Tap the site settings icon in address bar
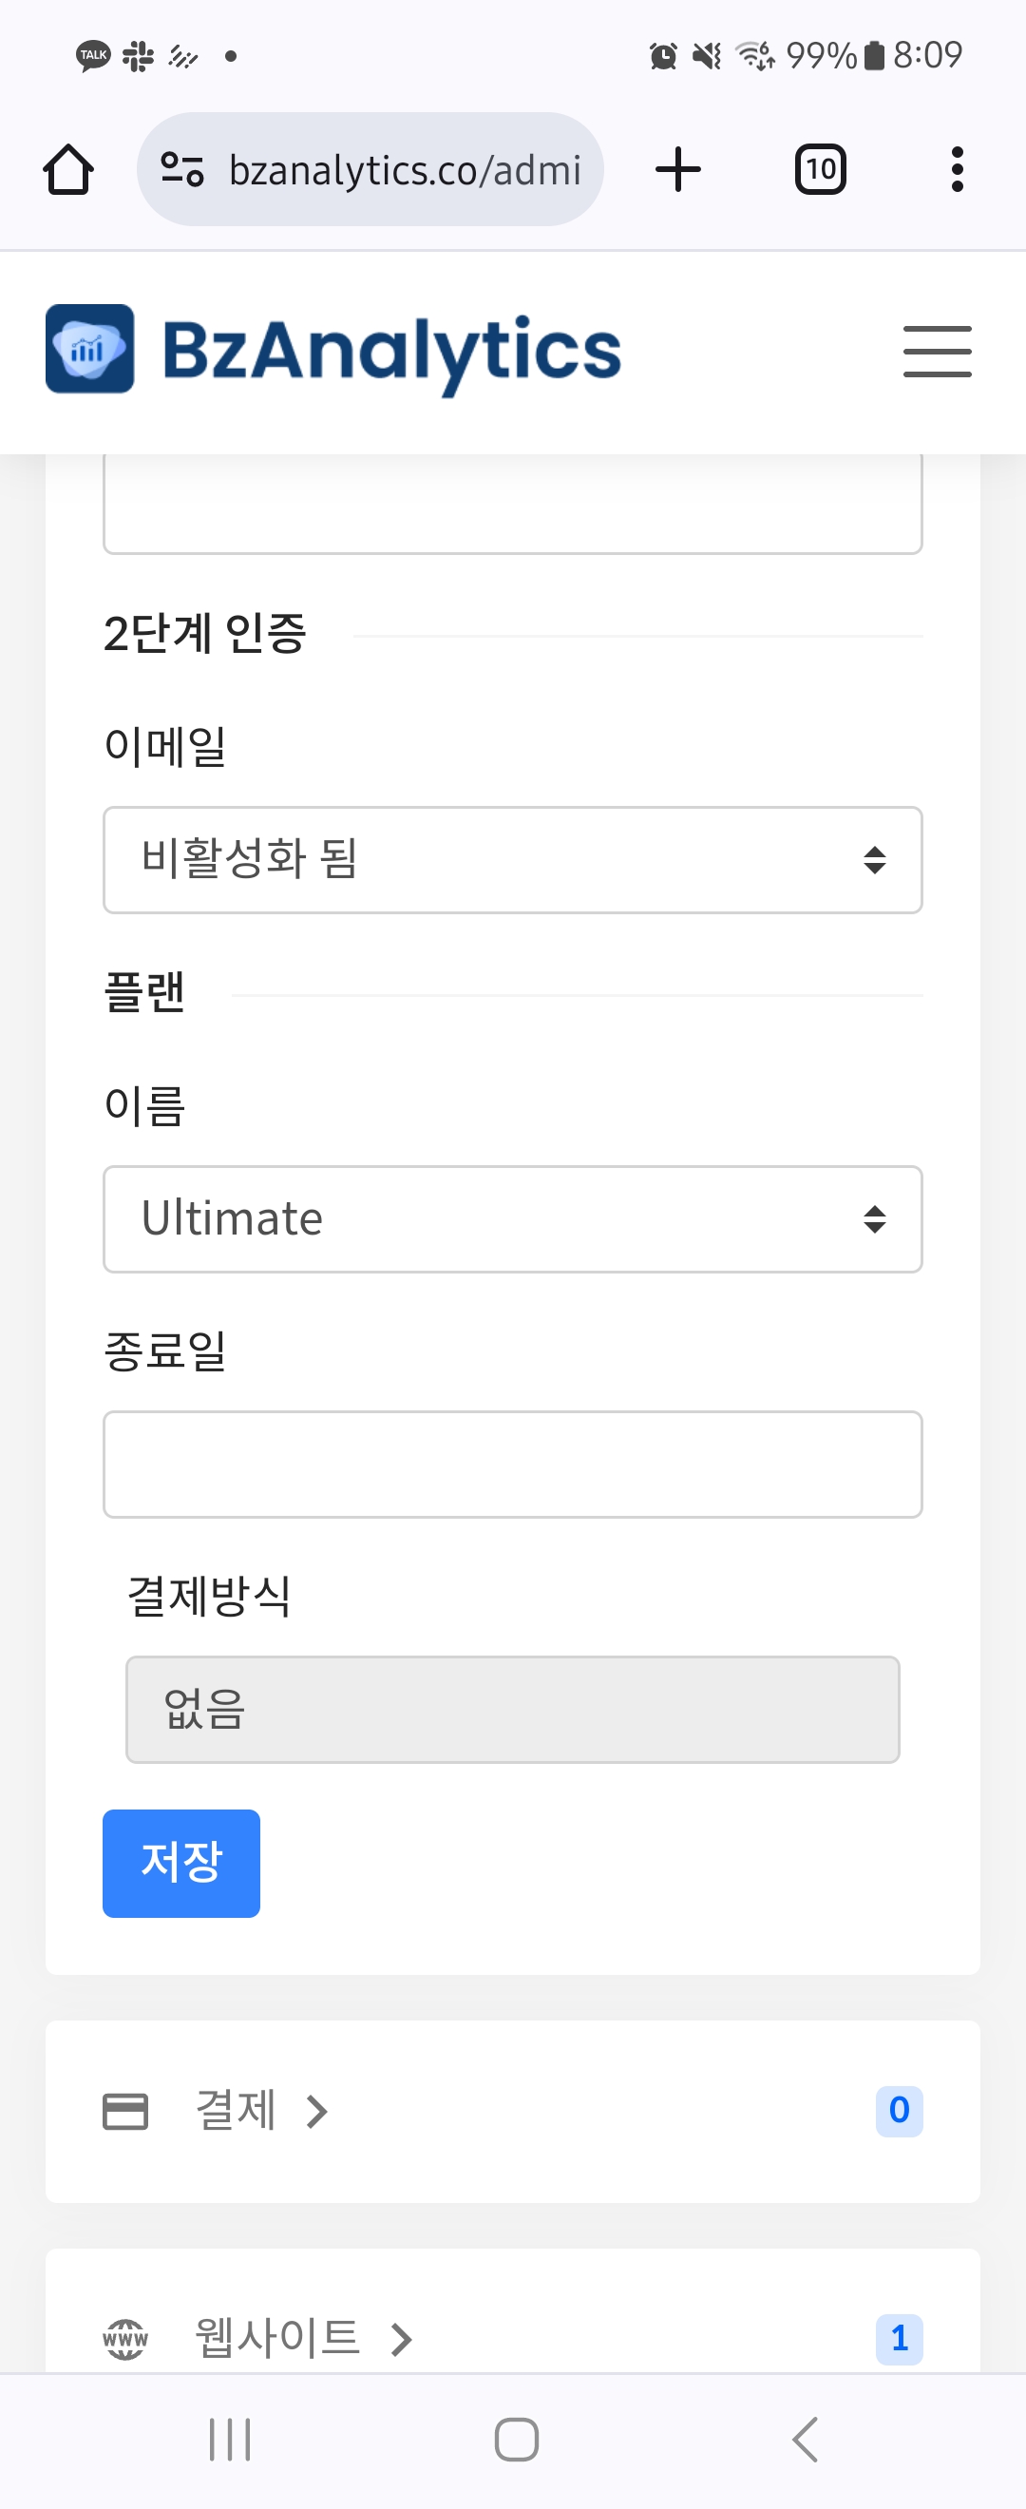1026x2509 pixels. [x=182, y=170]
